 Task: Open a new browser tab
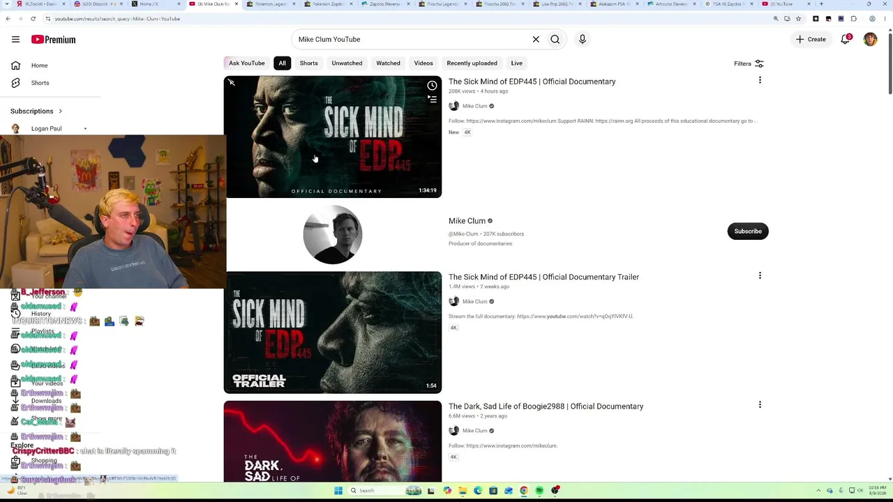coord(821,4)
